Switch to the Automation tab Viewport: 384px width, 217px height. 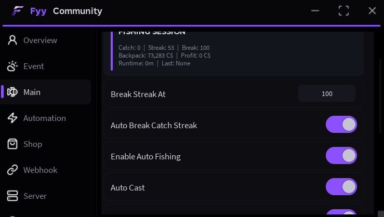45,118
